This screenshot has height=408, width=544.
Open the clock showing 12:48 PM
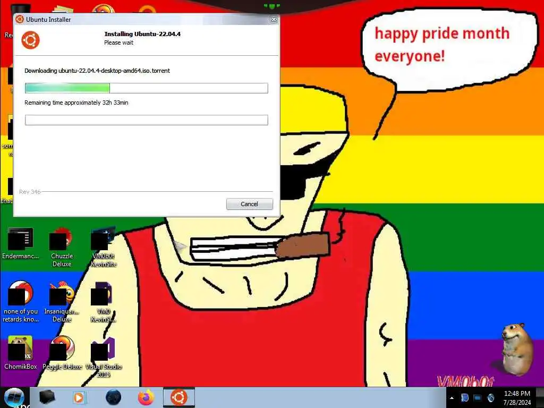[x=517, y=398]
